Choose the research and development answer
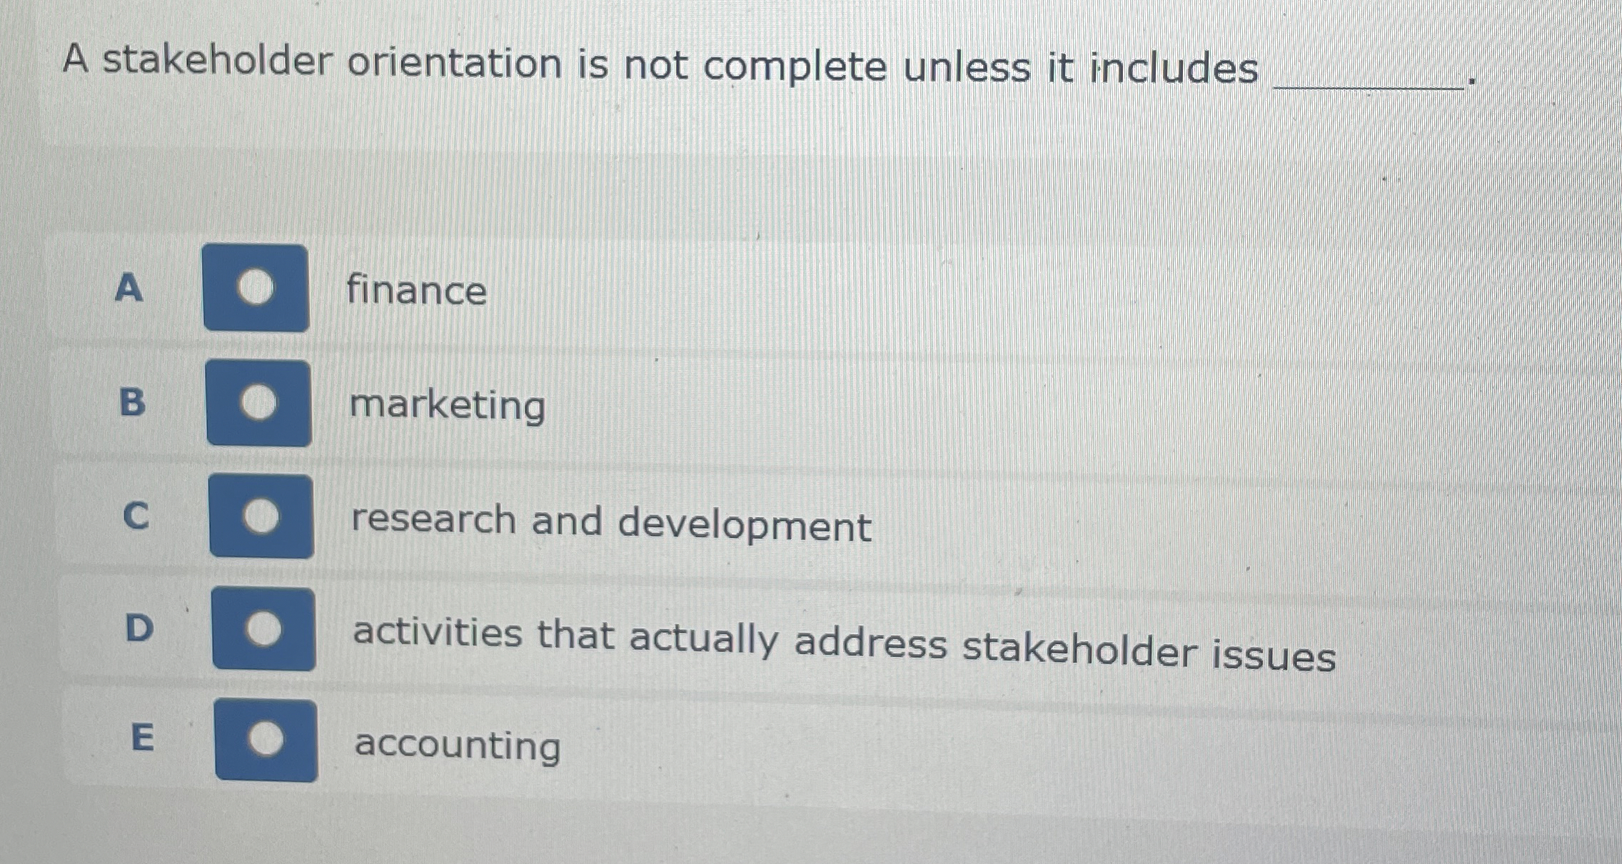This screenshot has height=864, width=1622. pos(610,523)
